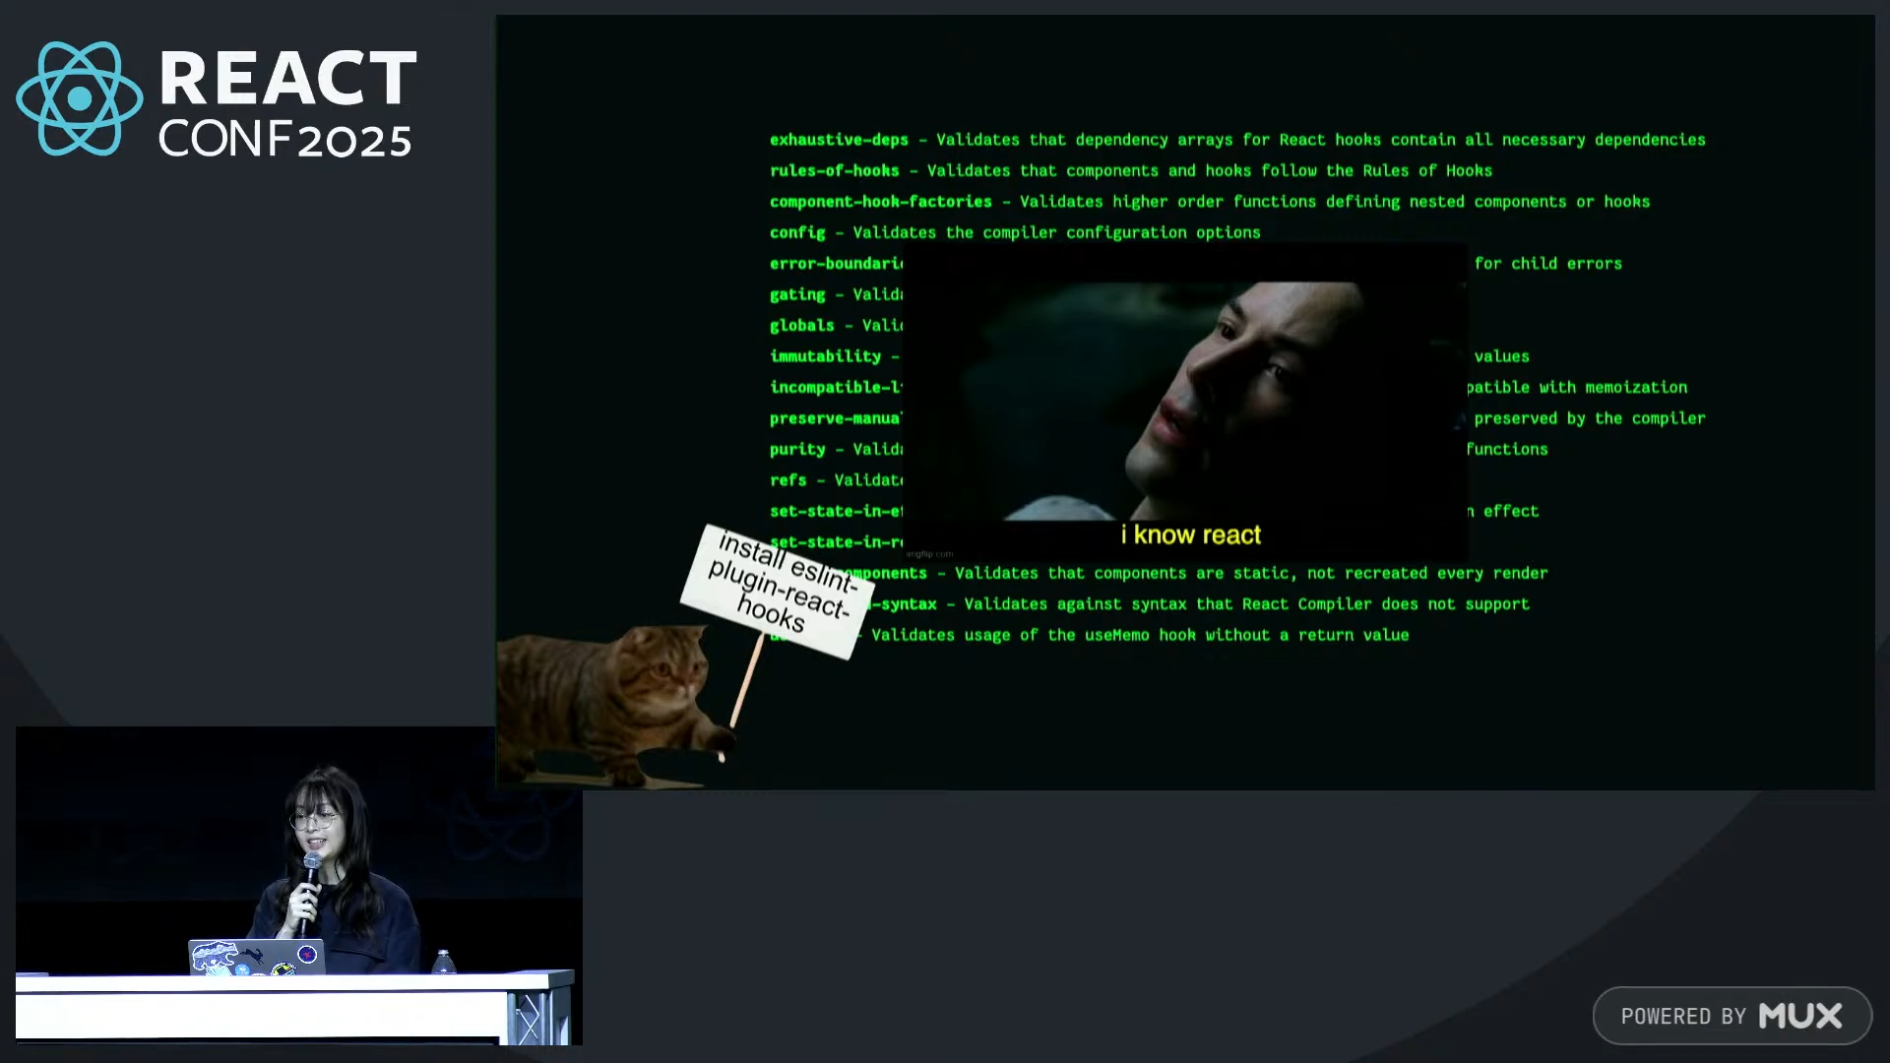The height and width of the screenshot is (1063, 1890).
Task: Click the gating rule name
Action: (797, 294)
